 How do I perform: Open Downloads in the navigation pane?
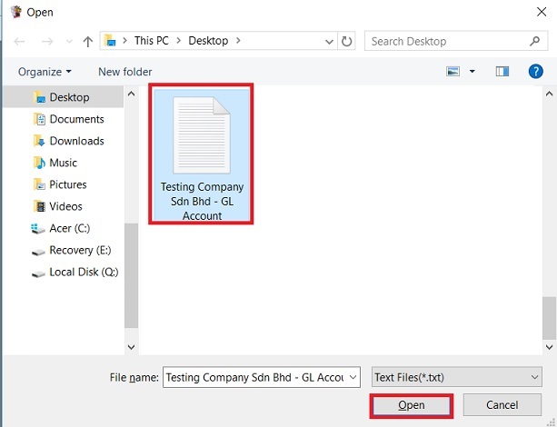76,141
